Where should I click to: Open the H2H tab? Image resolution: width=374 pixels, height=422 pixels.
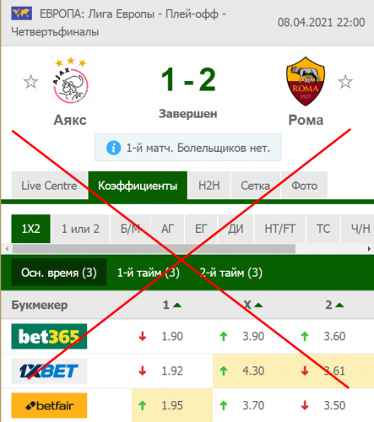[x=209, y=186]
